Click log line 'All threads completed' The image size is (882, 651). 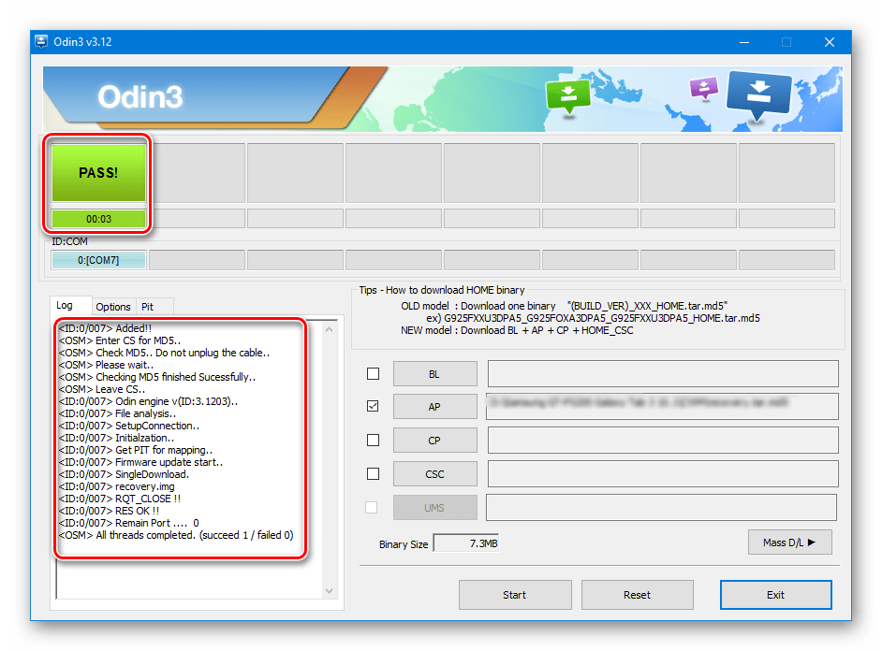coord(176,535)
